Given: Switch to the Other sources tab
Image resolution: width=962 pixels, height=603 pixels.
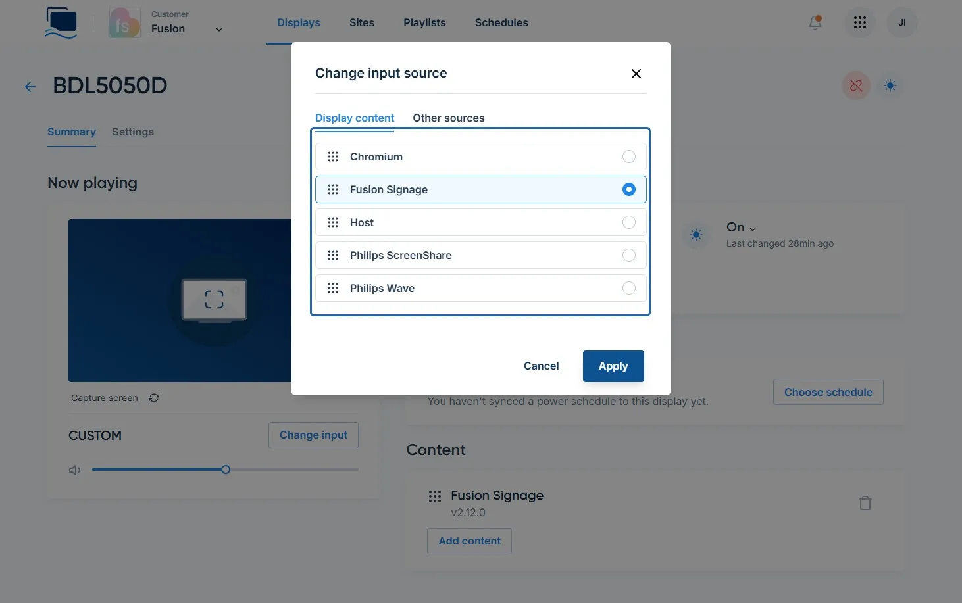Looking at the screenshot, I should point(449,118).
